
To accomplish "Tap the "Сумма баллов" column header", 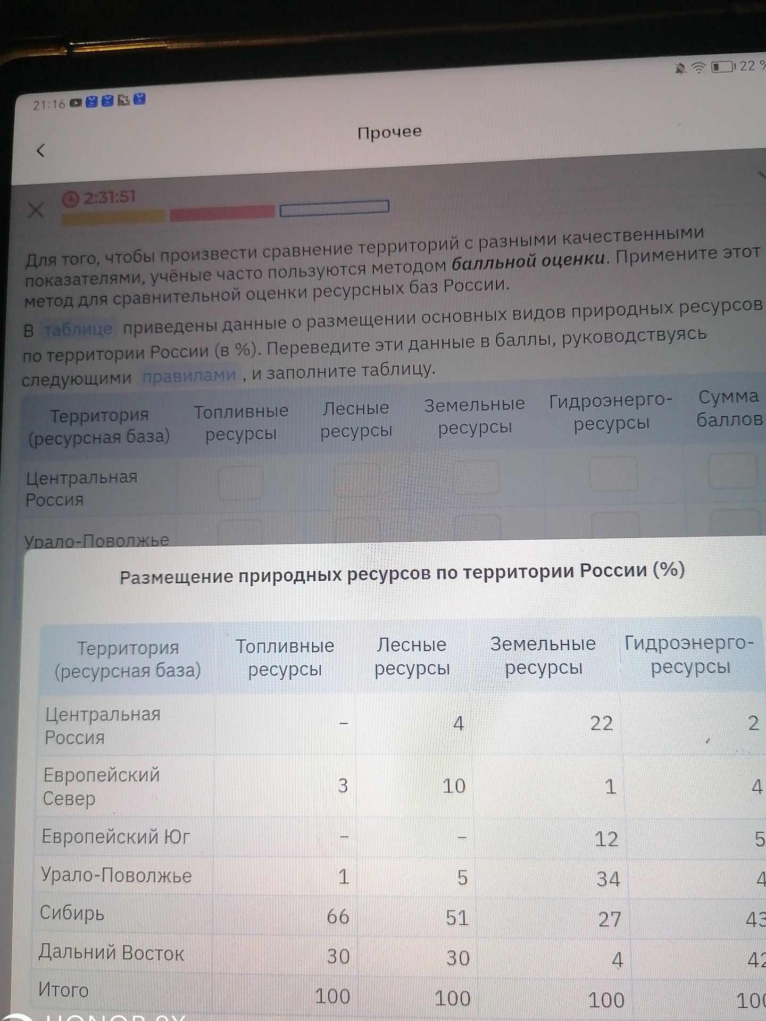I will (x=729, y=408).
